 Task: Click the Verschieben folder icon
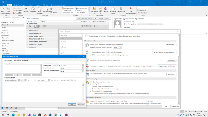(94, 9)
